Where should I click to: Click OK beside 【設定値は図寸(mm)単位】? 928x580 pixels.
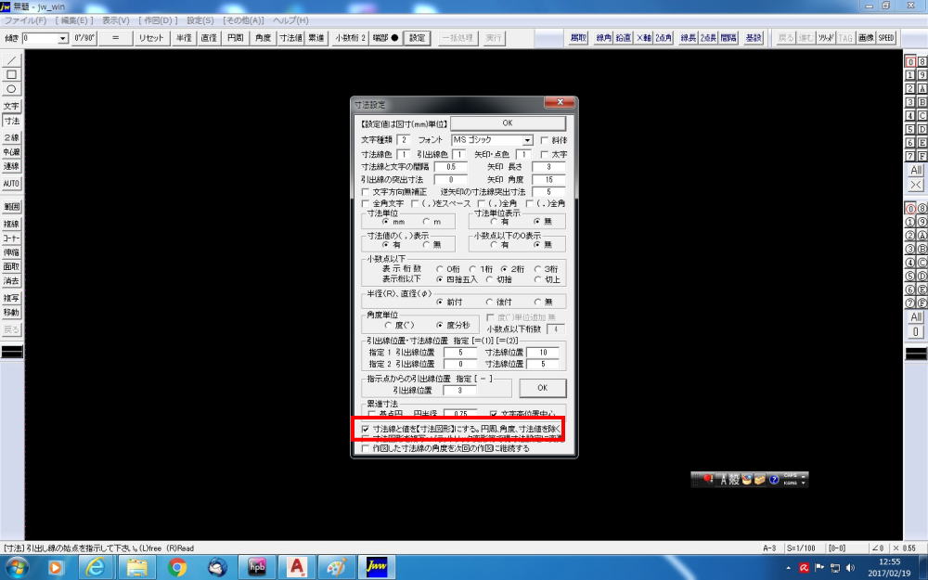point(508,123)
